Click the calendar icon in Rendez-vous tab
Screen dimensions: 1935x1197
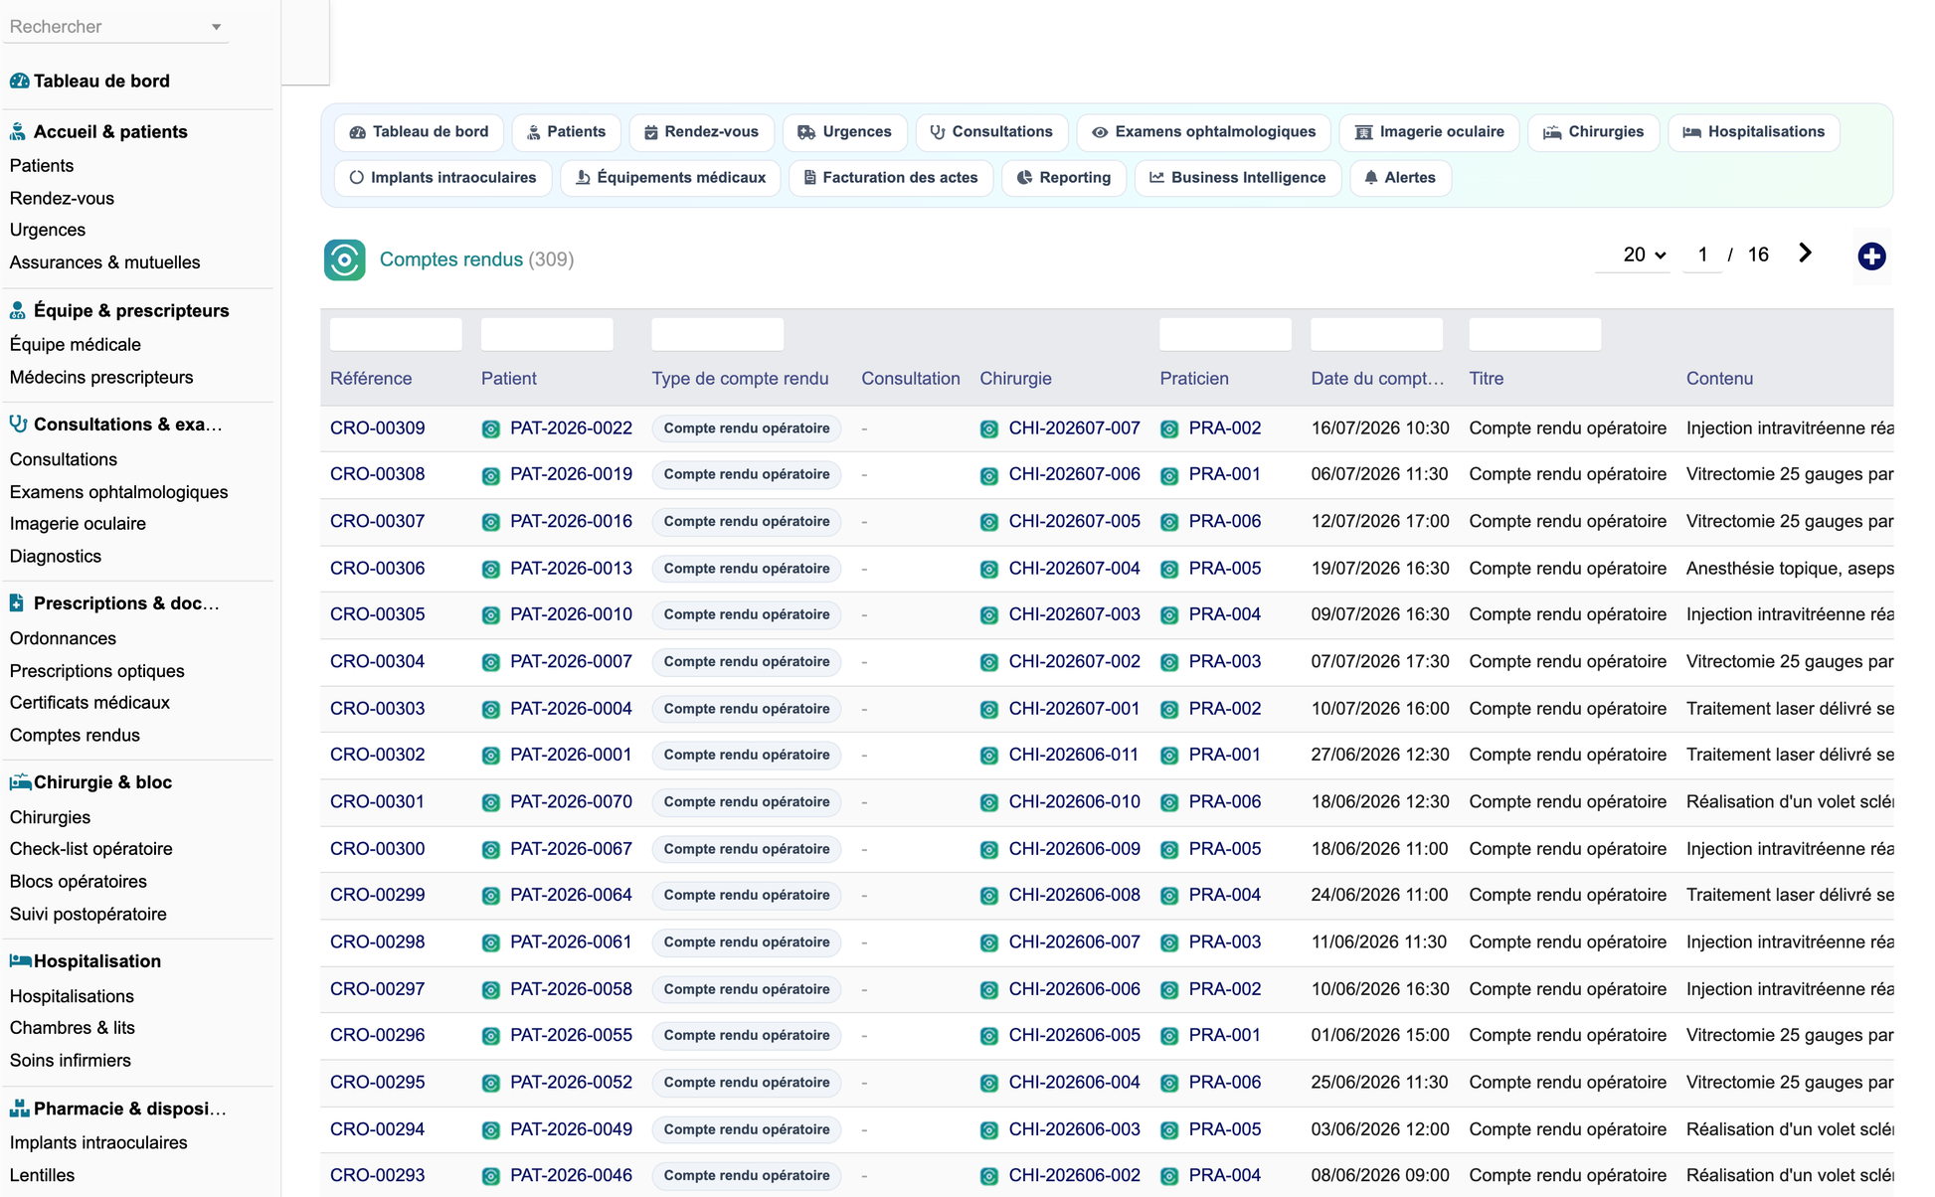coord(651,132)
